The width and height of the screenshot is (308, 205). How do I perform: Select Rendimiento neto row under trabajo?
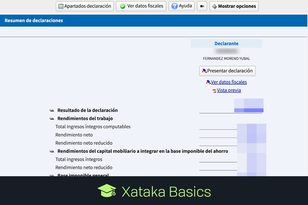(x=74, y=135)
